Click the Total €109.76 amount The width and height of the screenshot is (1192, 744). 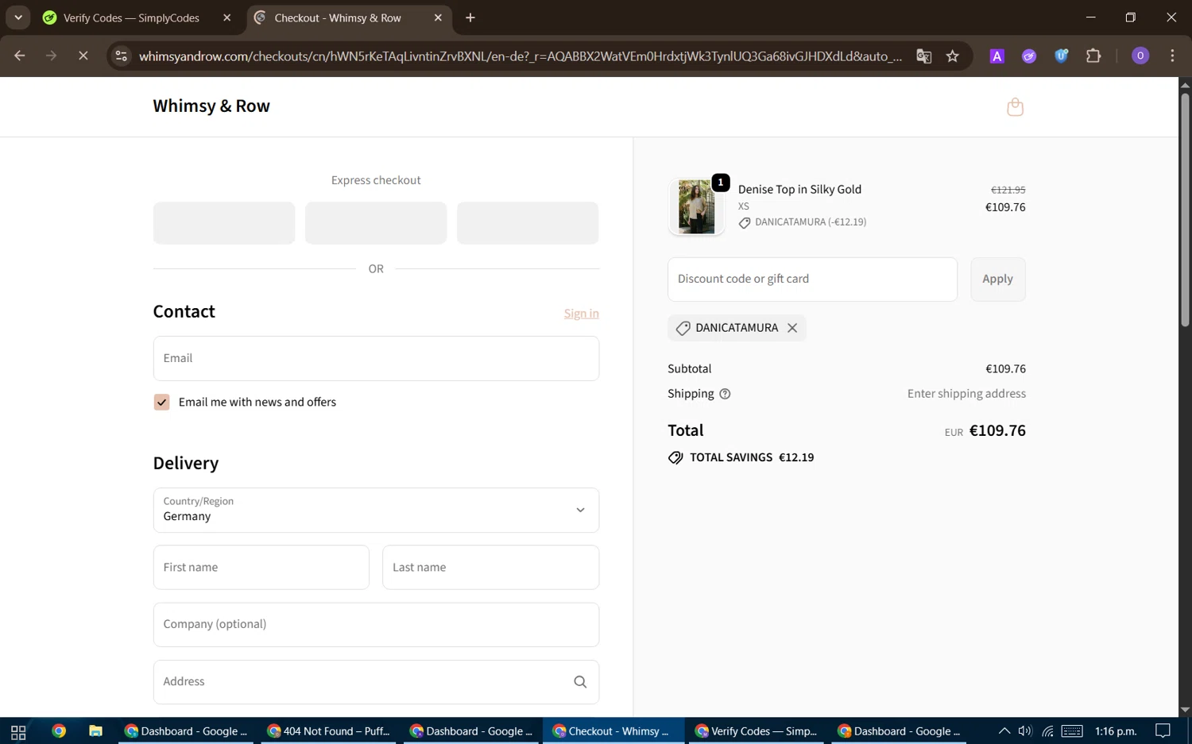click(x=997, y=431)
